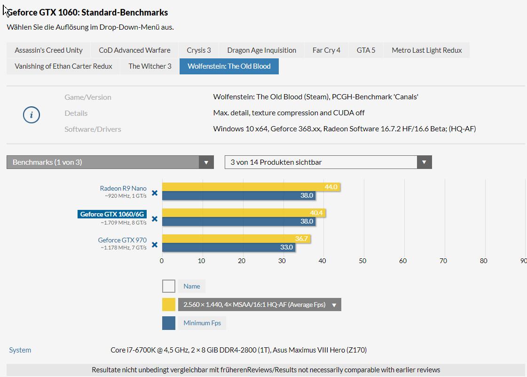Click the 36.7 average bar of GTX 970
Screen dimensions: 527x377
click(x=236, y=239)
